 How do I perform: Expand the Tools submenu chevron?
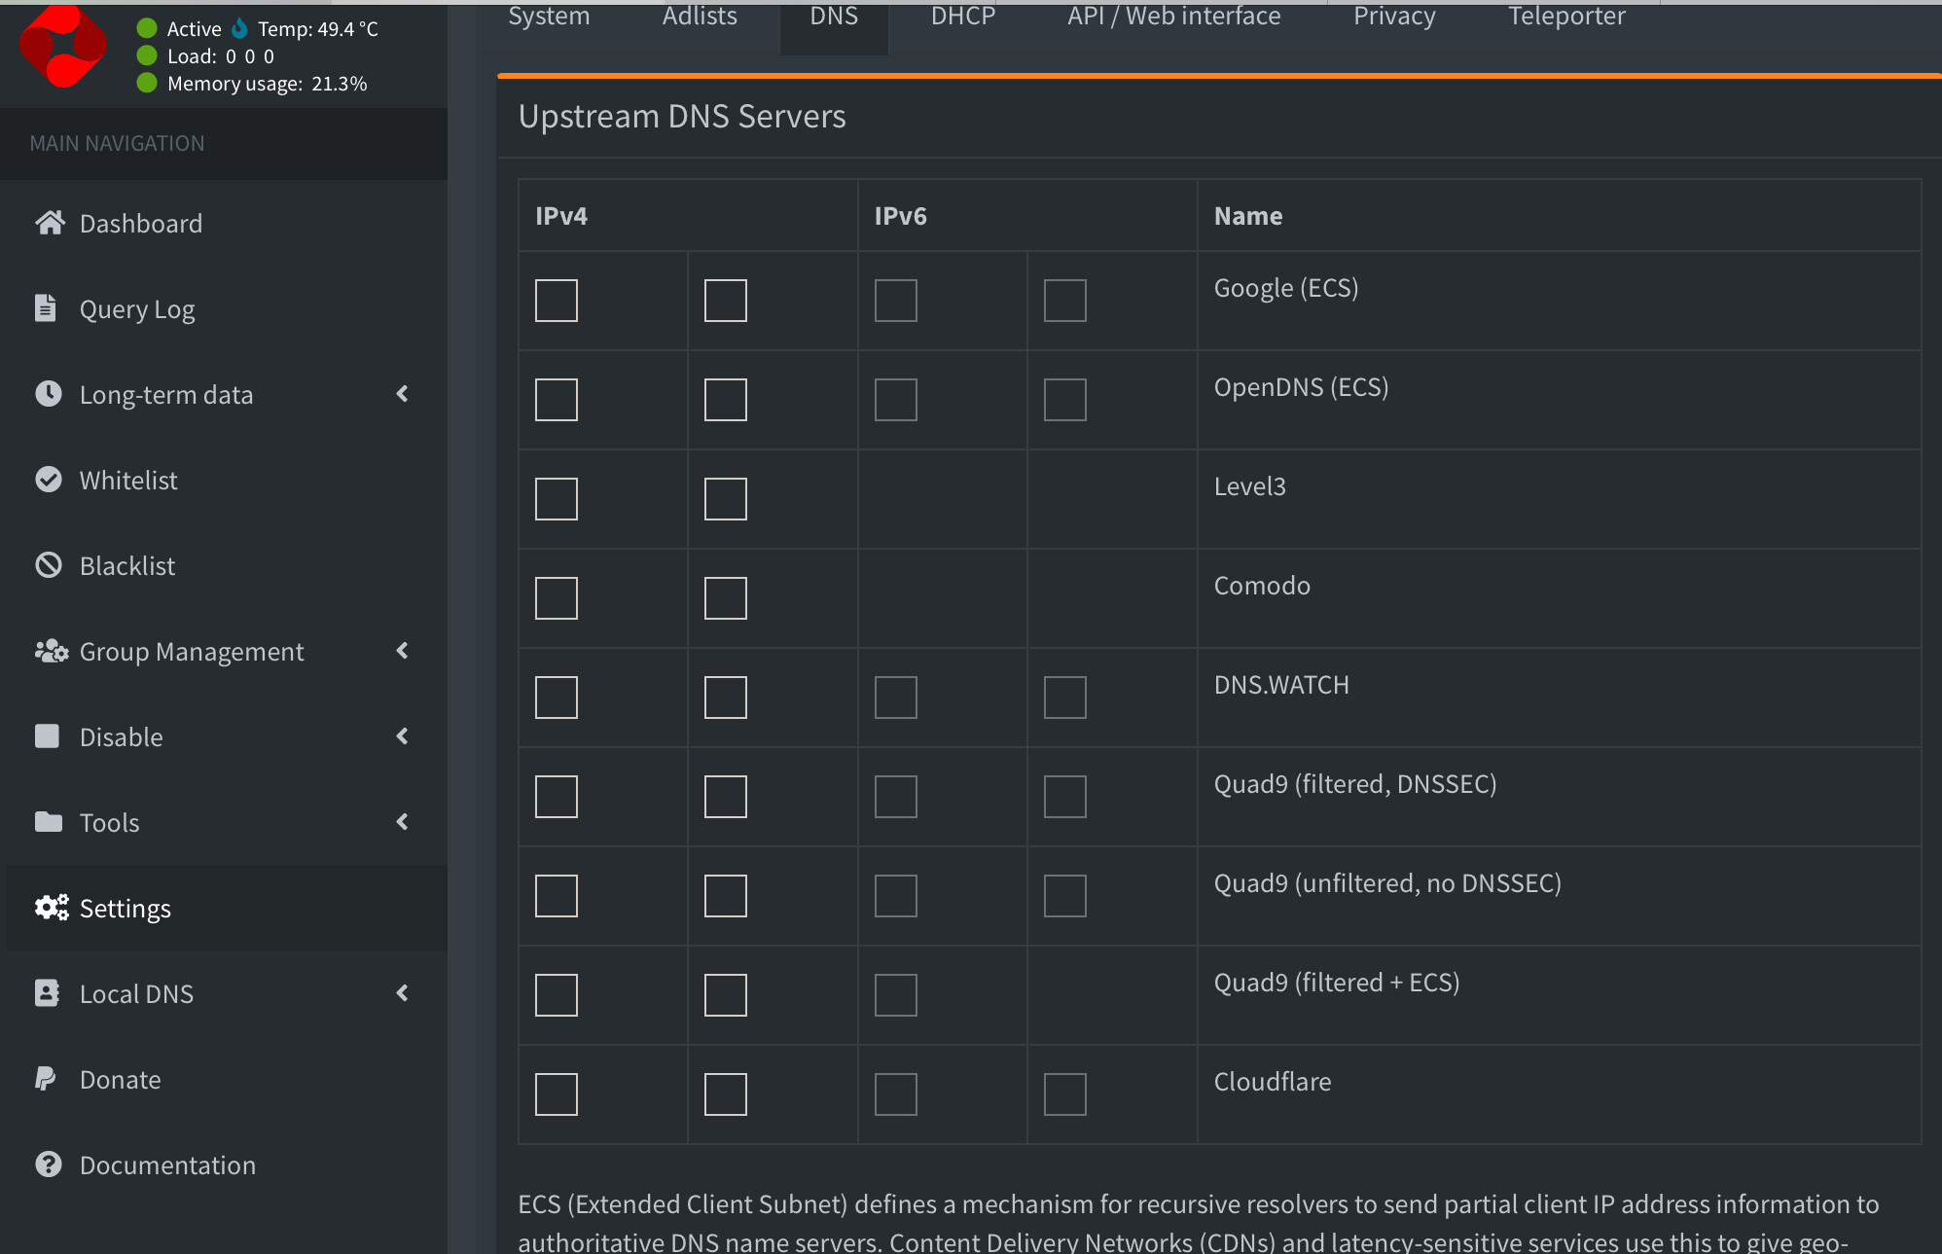tap(402, 822)
